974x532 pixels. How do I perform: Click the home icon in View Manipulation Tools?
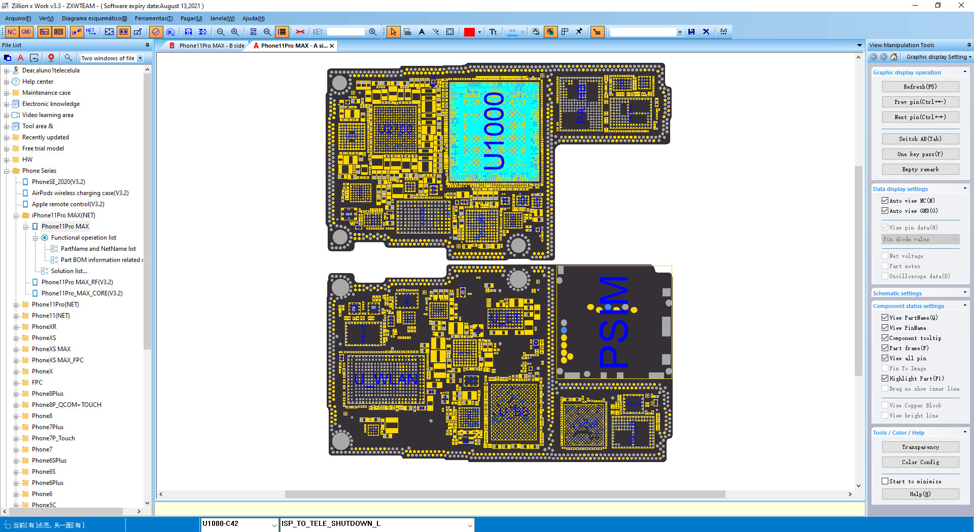pyautogui.click(x=894, y=57)
